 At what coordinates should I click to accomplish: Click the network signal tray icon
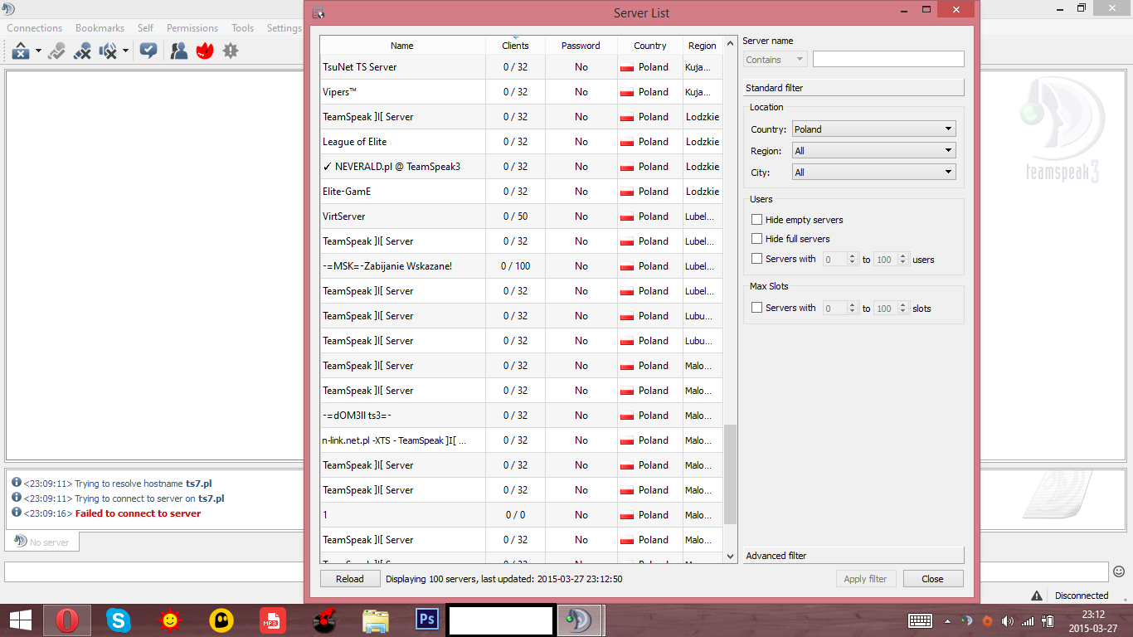[x=1028, y=620]
